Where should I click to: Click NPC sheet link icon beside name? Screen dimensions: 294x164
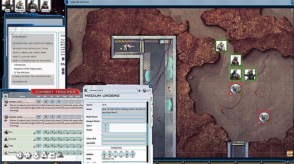coord(85,91)
